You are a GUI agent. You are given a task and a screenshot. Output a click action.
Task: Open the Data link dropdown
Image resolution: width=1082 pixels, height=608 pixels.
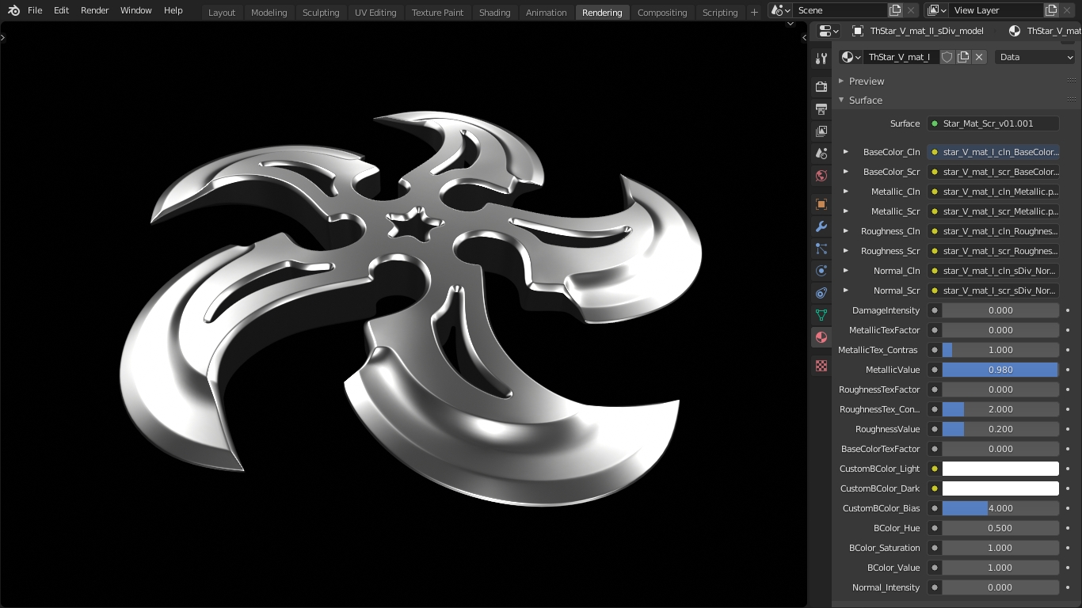(1035, 57)
